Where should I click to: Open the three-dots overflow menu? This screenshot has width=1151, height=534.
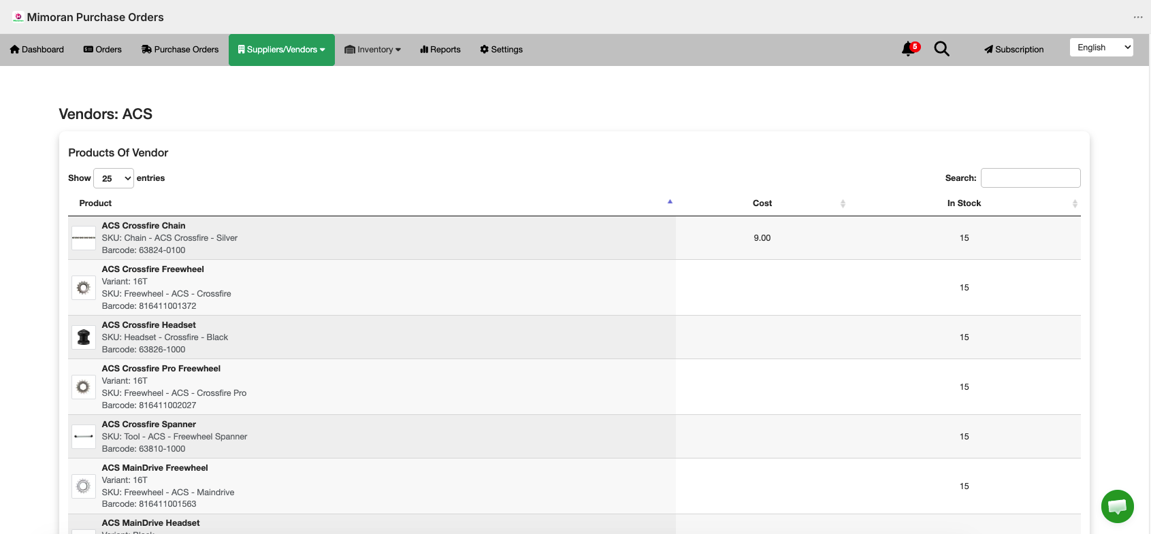pyautogui.click(x=1138, y=17)
